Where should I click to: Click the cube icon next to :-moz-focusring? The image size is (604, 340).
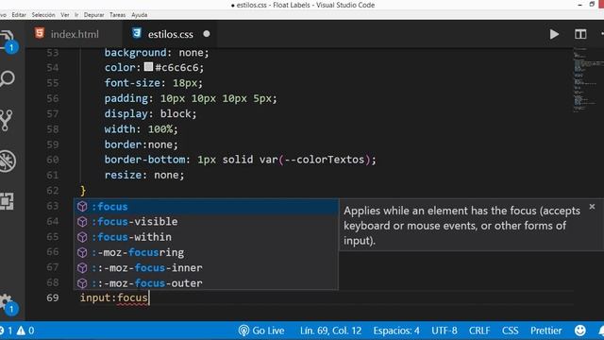(x=82, y=252)
